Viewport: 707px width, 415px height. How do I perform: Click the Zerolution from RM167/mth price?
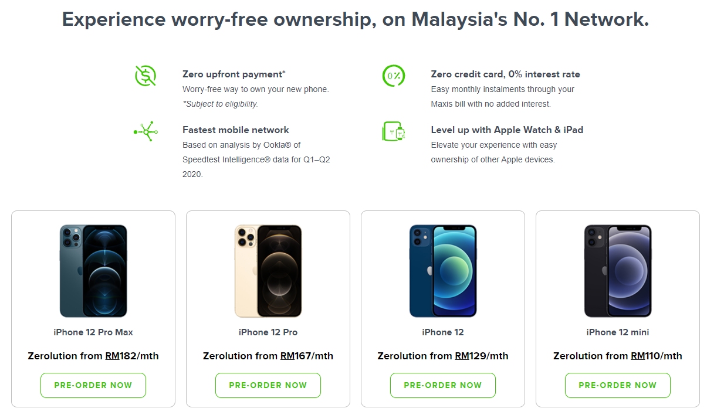tap(268, 356)
